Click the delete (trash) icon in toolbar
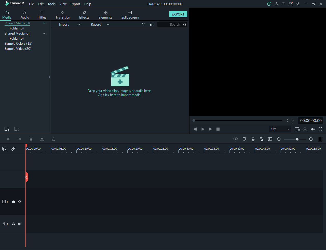The width and height of the screenshot is (326, 250). click(x=31, y=139)
